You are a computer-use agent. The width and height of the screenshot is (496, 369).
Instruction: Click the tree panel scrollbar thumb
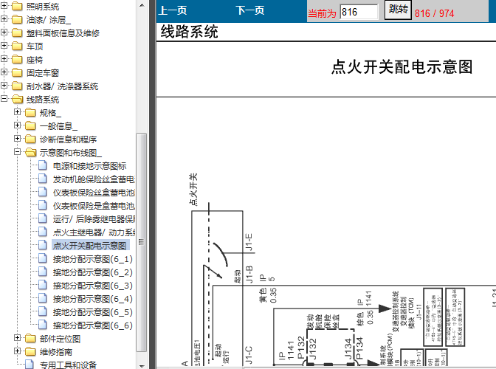click(142, 242)
